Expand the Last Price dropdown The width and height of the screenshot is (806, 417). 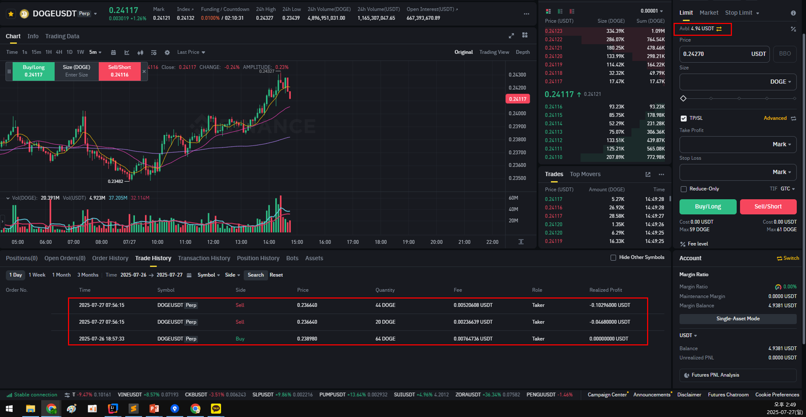coord(191,52)
